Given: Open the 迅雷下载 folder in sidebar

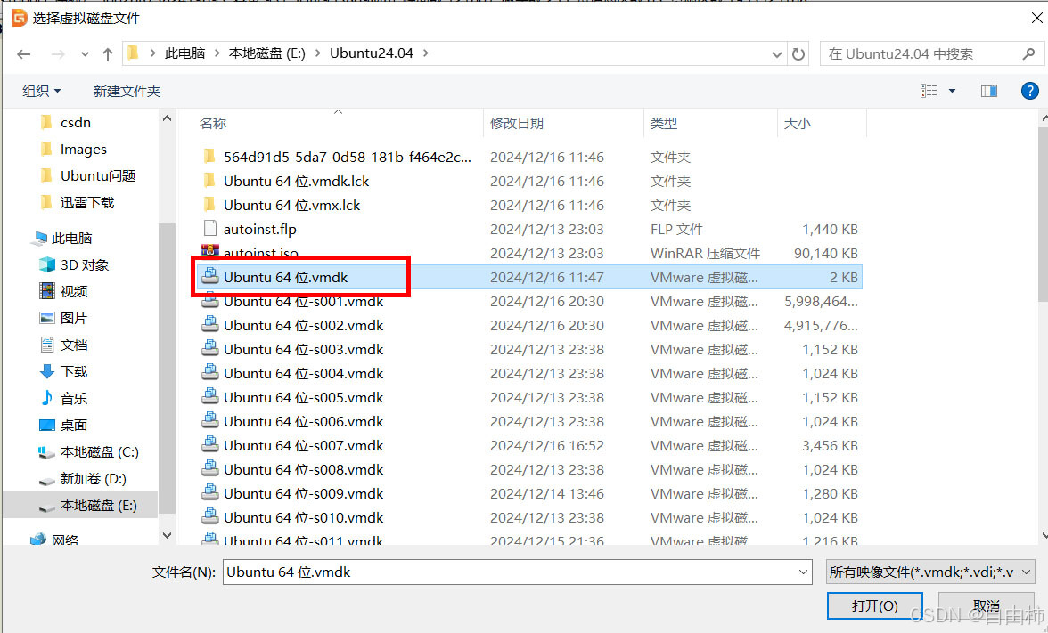Looking at the screenshot, I should [x=87, y=202].
